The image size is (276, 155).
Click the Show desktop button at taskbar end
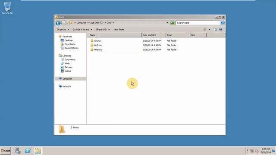click(x=274, y=151)
